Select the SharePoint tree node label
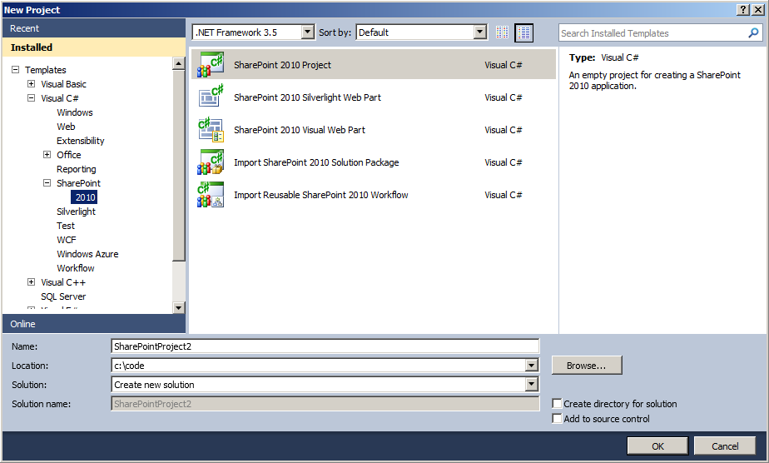 pos(78,183)
